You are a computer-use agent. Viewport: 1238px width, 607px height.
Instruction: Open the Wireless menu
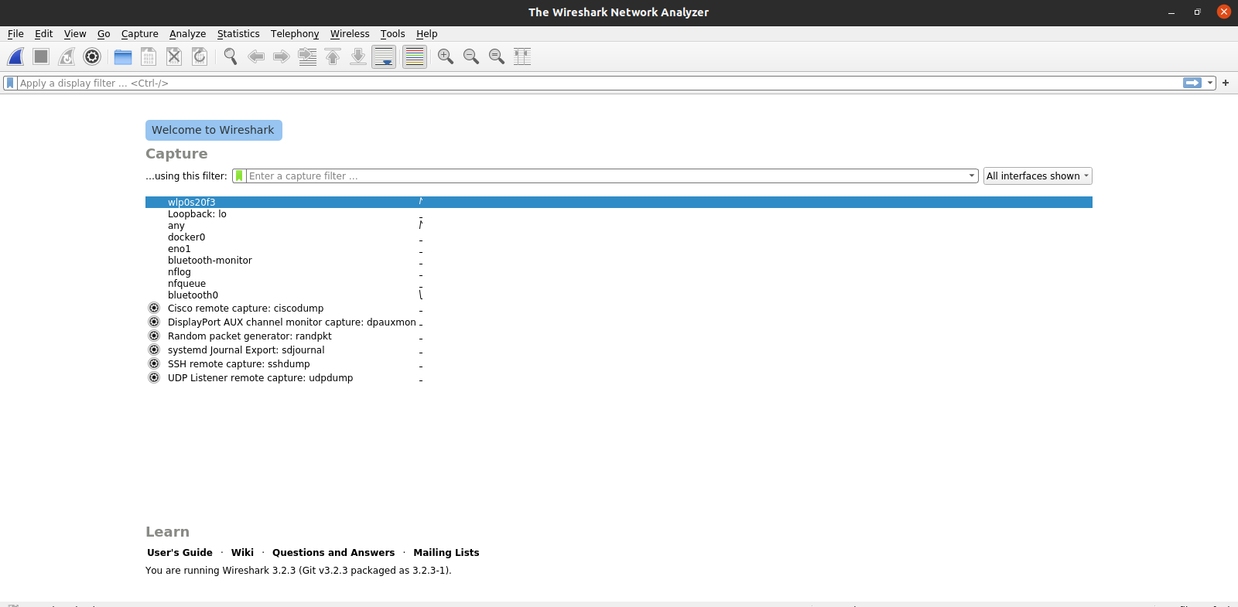(350, 34)
